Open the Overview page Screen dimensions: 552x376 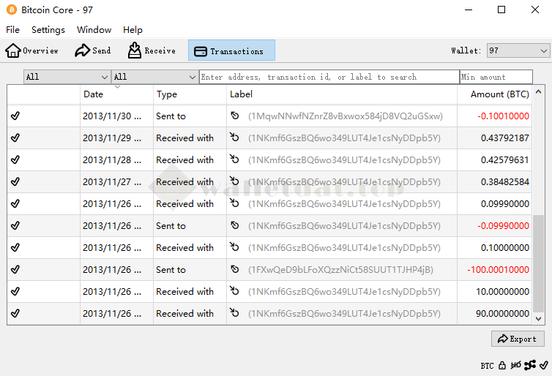pyautogui.click(x=32, y=50)
